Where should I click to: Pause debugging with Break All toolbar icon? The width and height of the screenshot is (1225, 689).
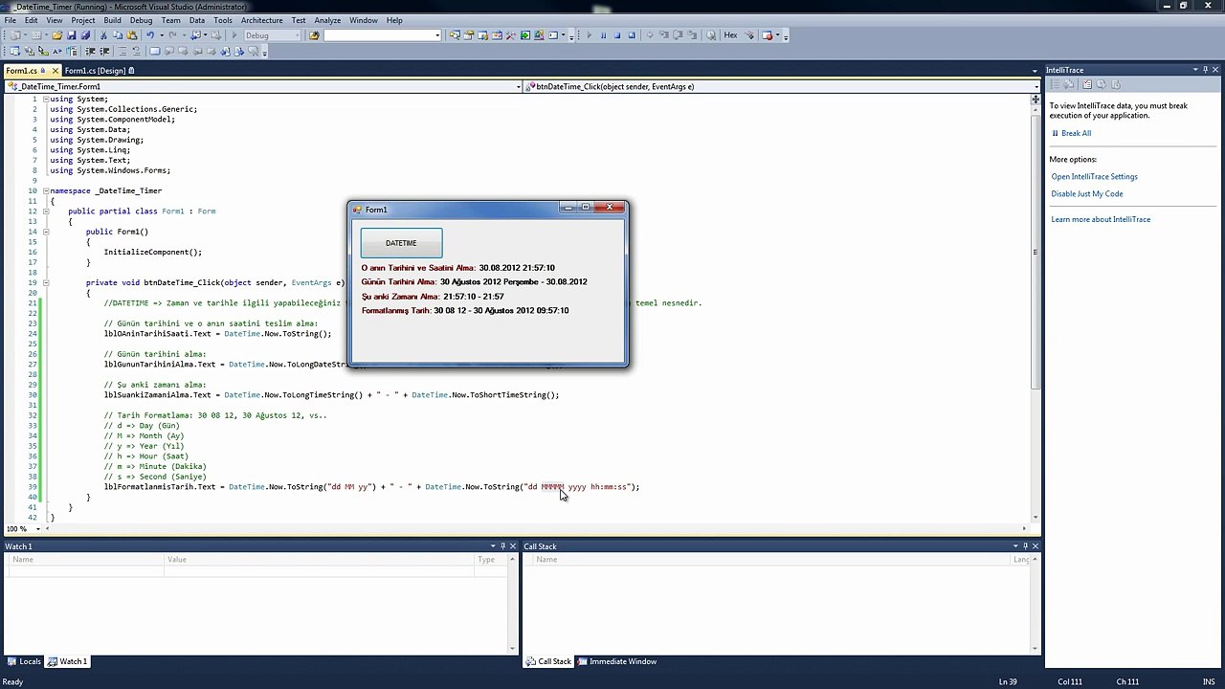point(603,35)
